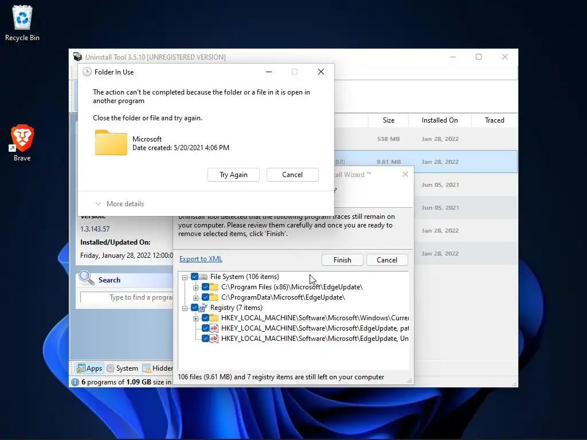Collapse the Registry tree node
The image size is (587, 440).
click(185, 308)
